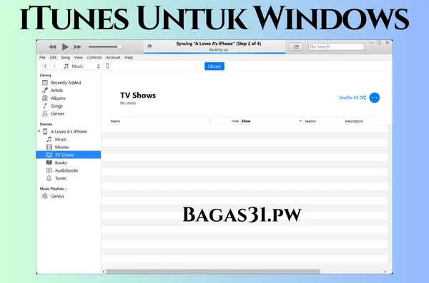Open the Account menu
429x283 pixels.
click(x=113, y=57)
